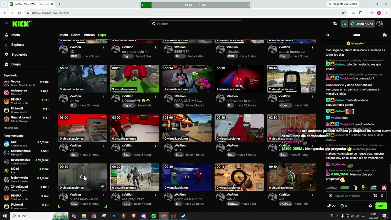Open Siguiendo in the sidebar
Viewport: 391px width, 220px height.
[x=19, y=54]
